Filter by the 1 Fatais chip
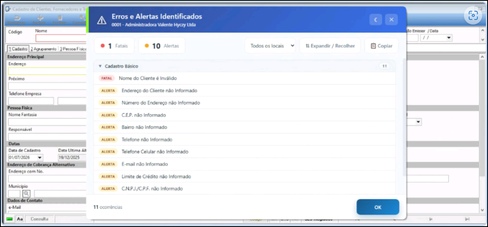The image size is (488, 227). click(114, 46)
